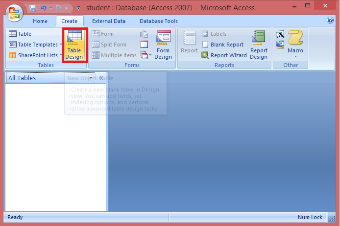Viewport: 340px width, 226px height.
Task: Click the Num Lock indicator
Action: [x=310, y=217]
